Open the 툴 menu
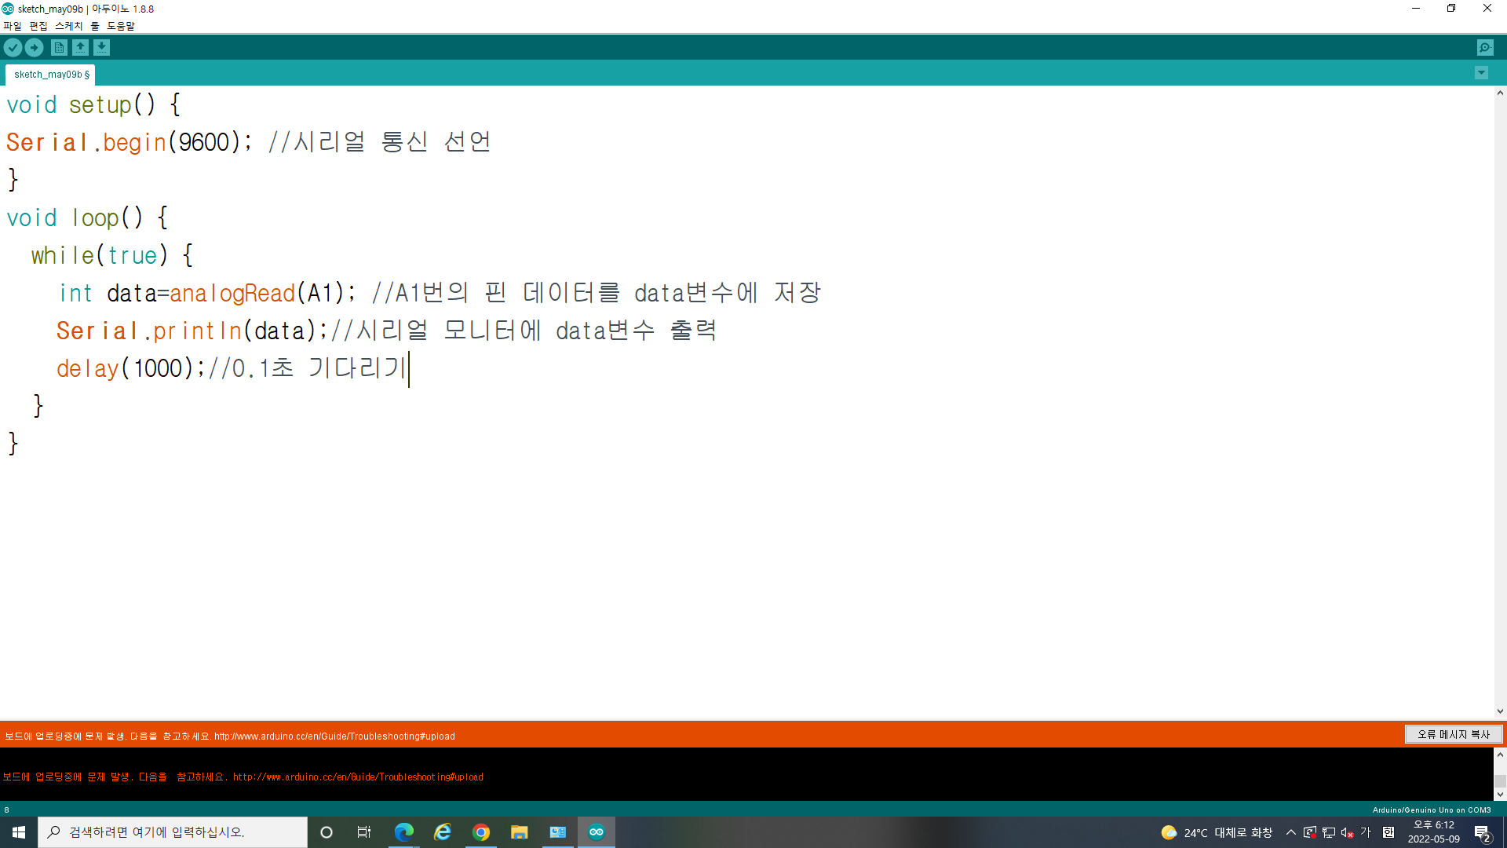1507x848 pixels. [95, 26]
